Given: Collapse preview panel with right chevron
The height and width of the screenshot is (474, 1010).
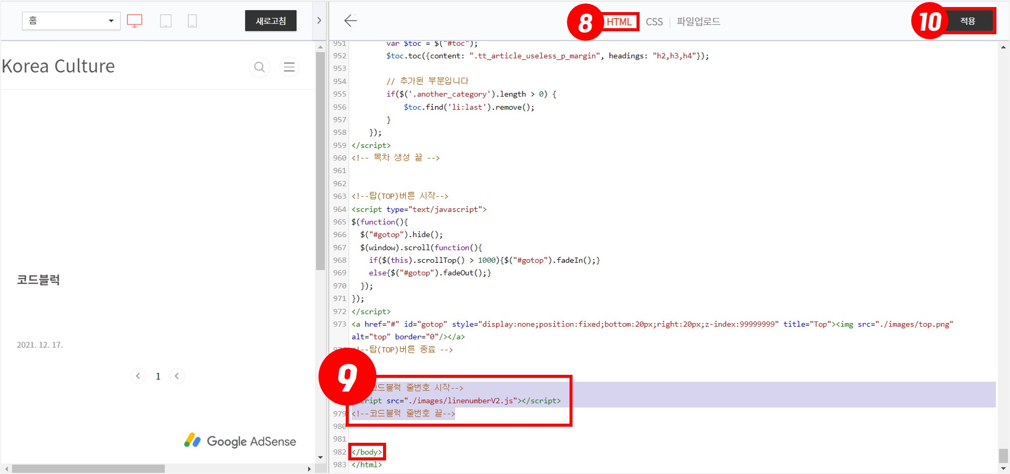Looking at the screenshot, I should tap(319, 21).
